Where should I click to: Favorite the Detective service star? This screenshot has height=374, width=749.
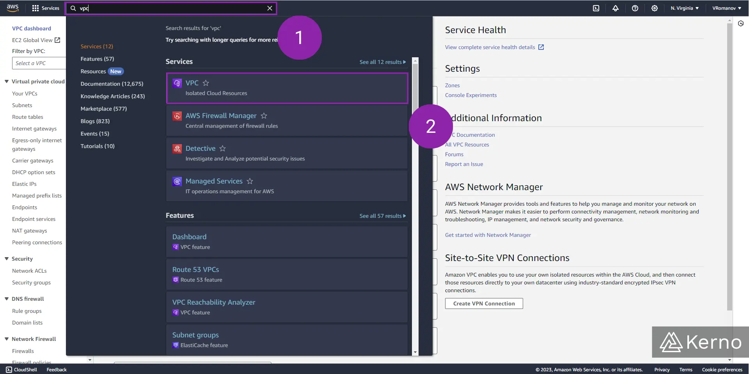tap(223, 148)
